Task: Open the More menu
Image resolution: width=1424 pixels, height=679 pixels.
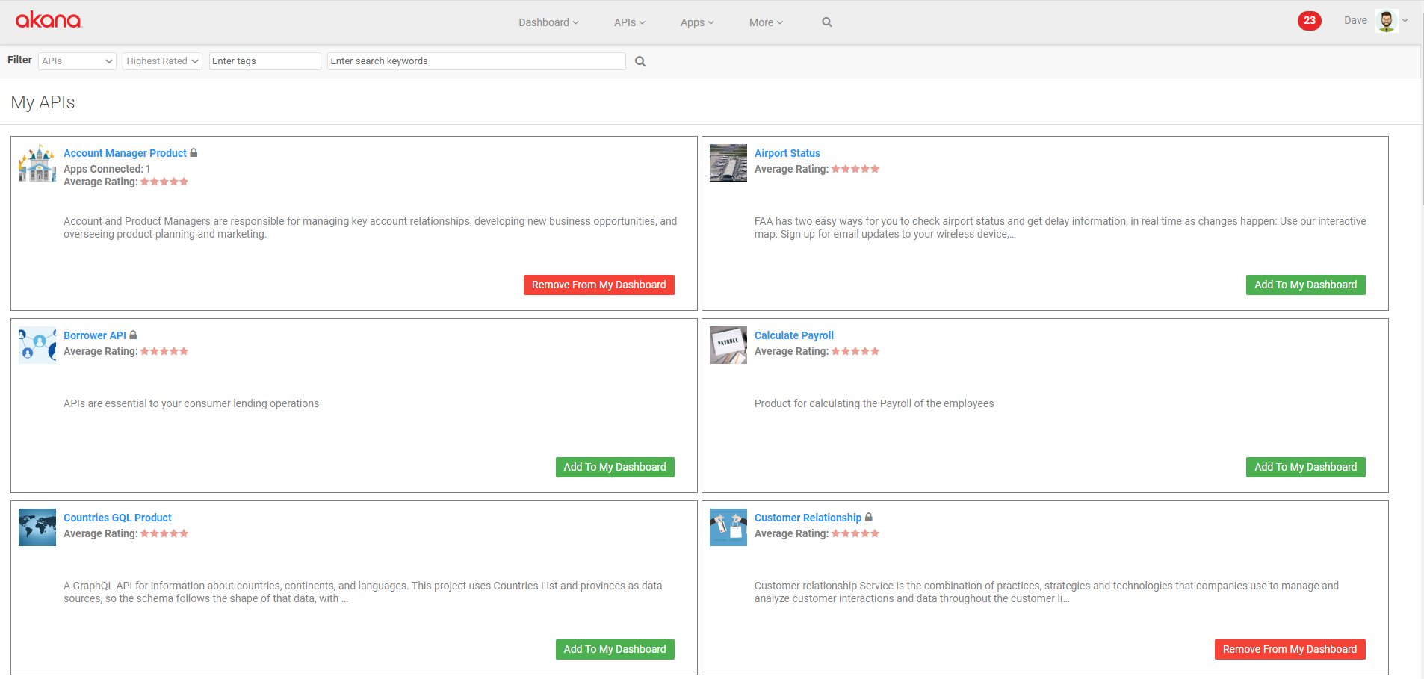Action: pyautogui.click(x=765, y=22)
